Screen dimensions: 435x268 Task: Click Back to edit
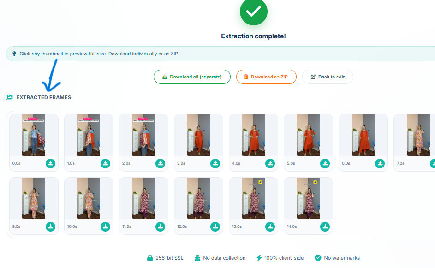328,77
